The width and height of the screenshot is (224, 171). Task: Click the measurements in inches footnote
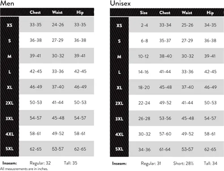pyautogui.click(x=24, y=169)
